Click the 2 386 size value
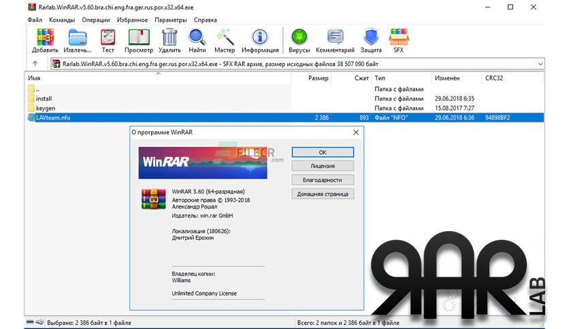 321,118
